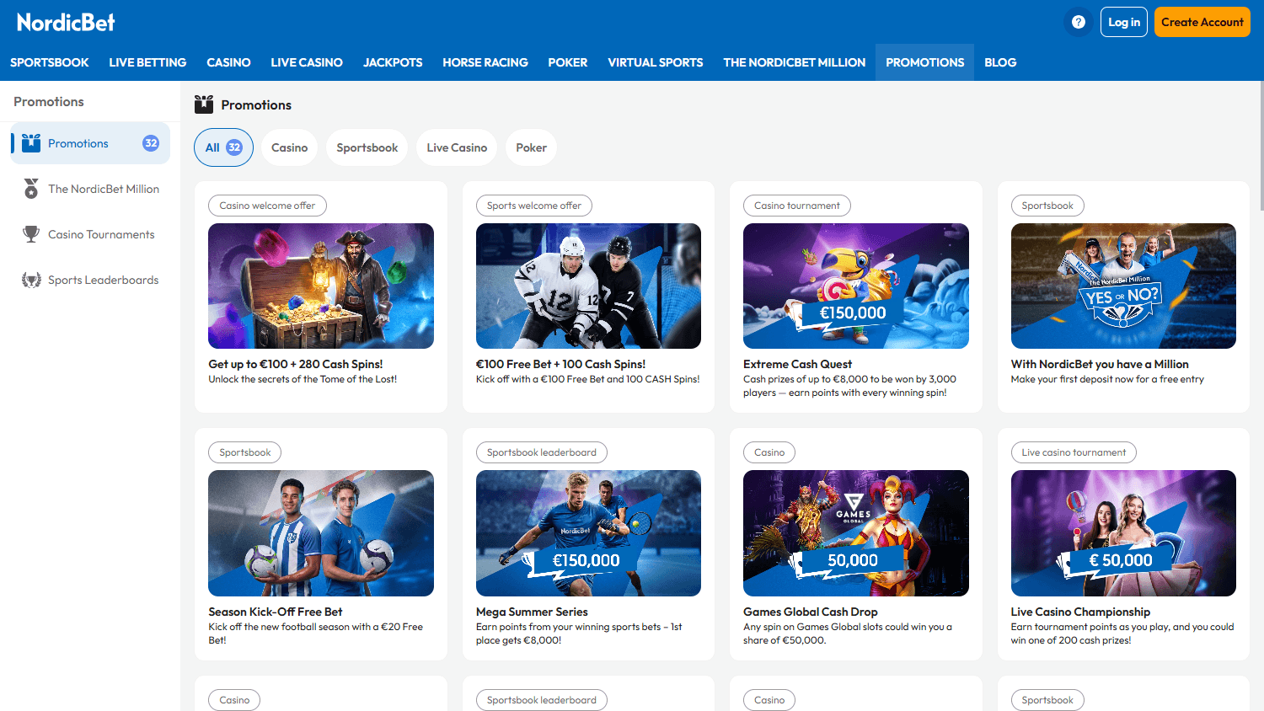This screenshot has width=1264, height=711.
Task: Click 'Make your first deposit now' description
Action: tap(1107, 379)
